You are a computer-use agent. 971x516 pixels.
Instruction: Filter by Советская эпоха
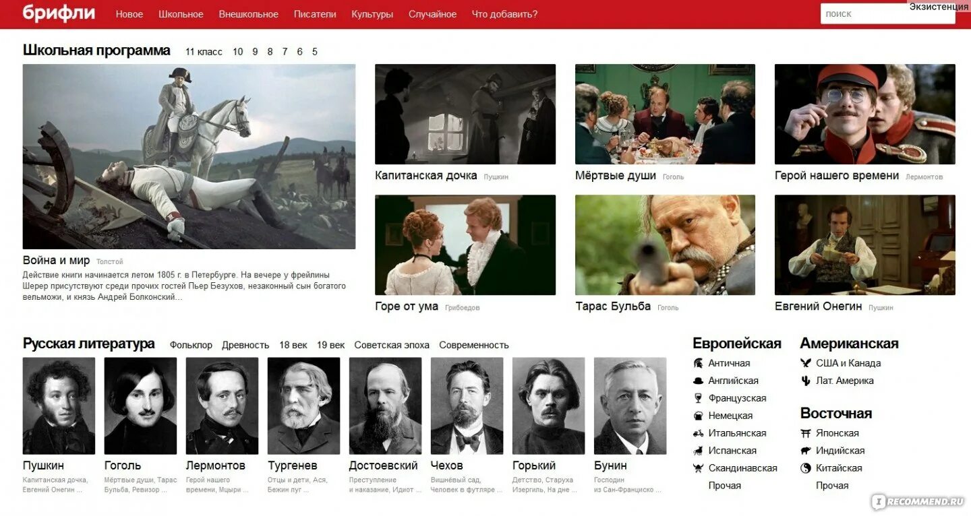coord(392,345)
